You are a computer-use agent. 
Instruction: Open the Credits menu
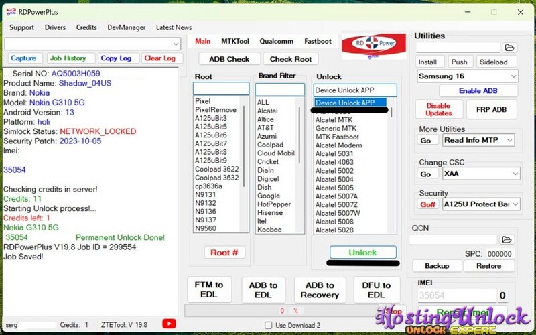(86, 27)
